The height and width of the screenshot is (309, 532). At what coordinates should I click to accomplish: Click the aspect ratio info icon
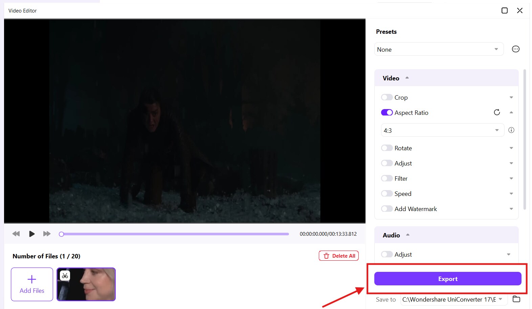pos(511,130)
